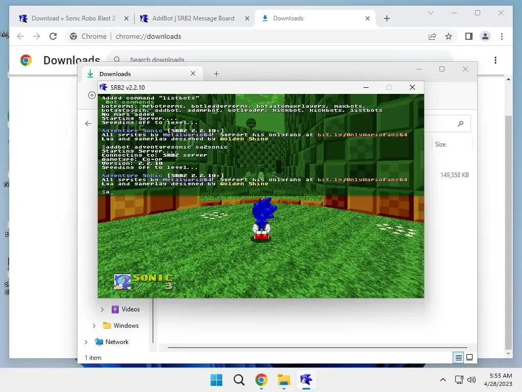522x392 pixels.
Task: Close the Download Sonic Robo Blast 2 tab
Action: point(126,19)
